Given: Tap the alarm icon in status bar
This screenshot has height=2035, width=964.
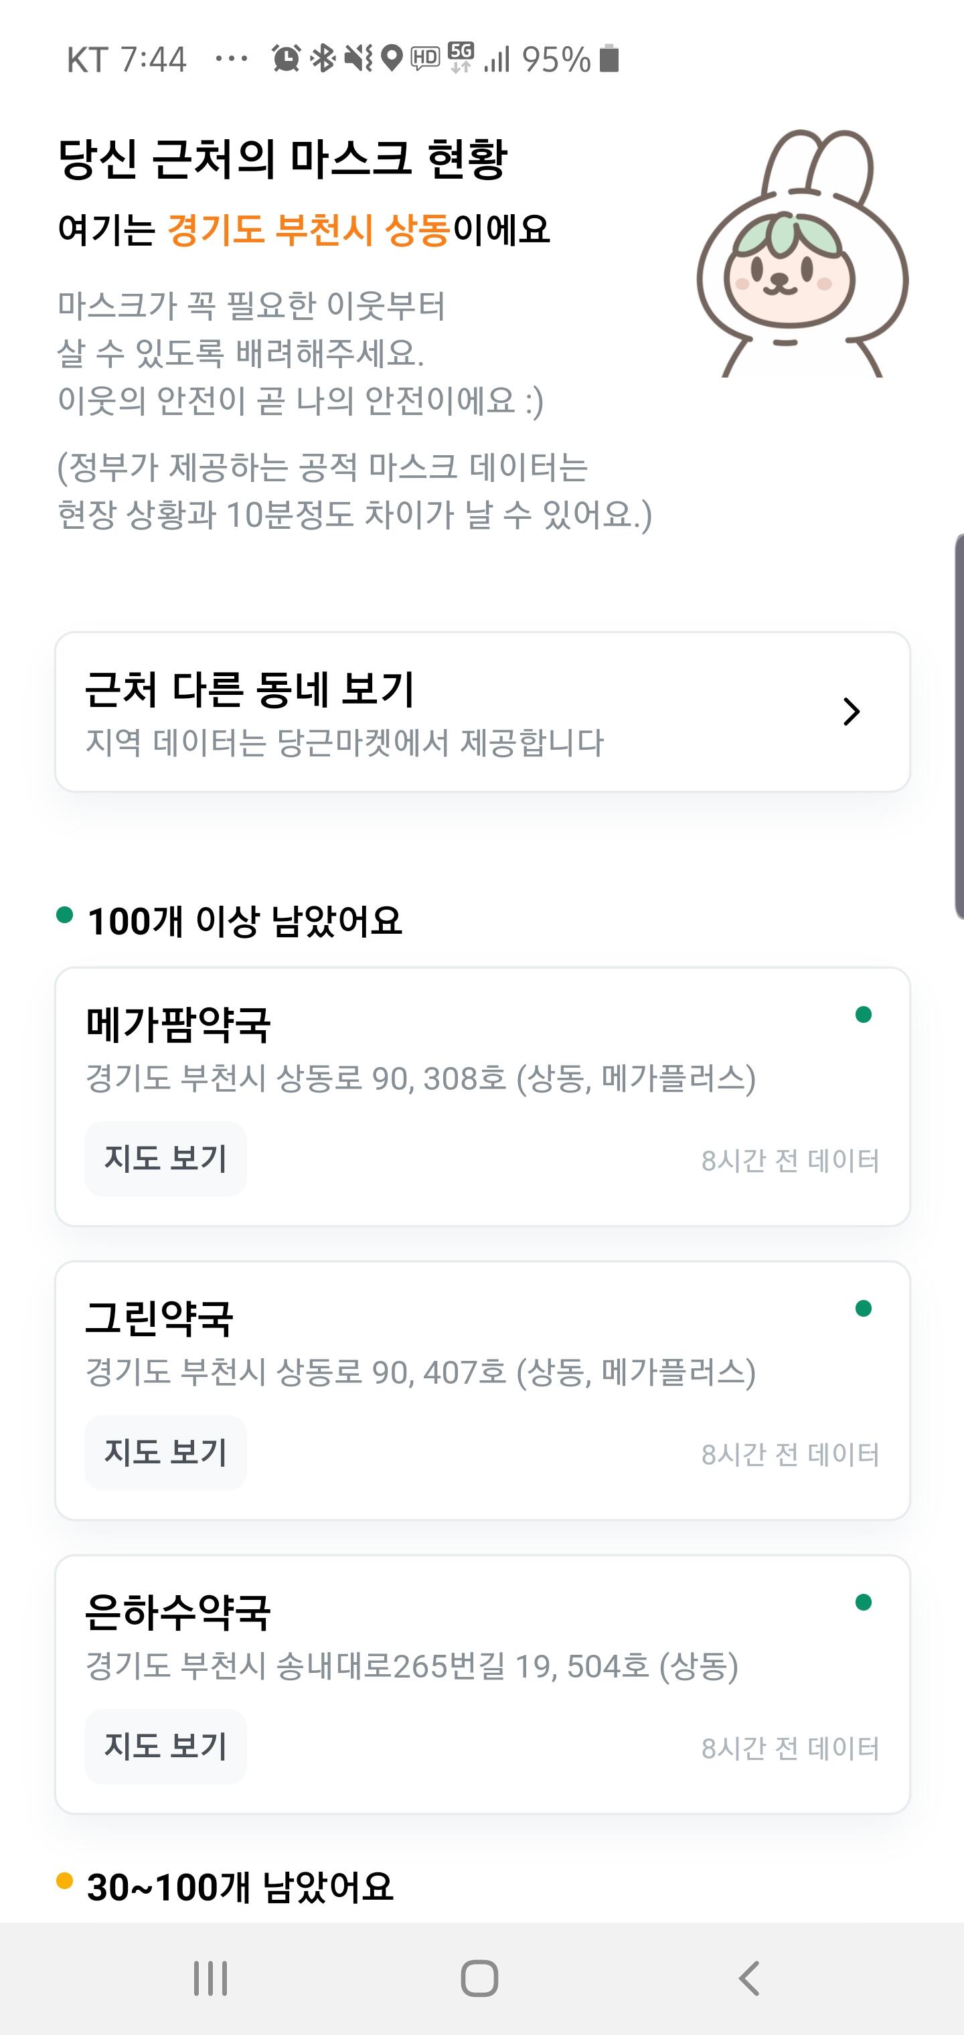Looking at the screenshot, I should click(286, 58).
